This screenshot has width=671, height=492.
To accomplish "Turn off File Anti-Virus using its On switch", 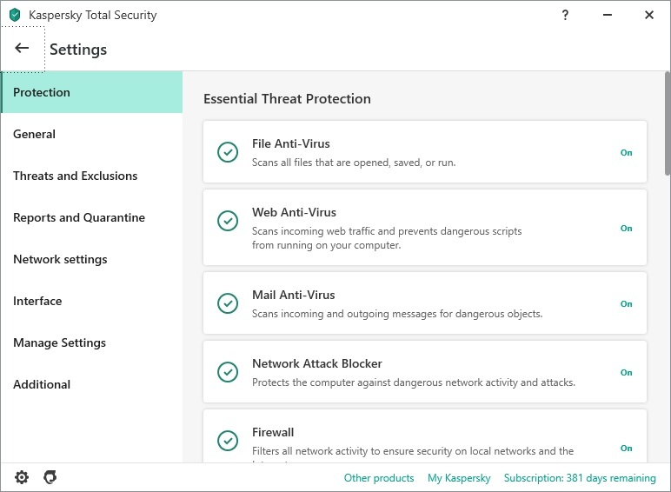I will [626, 153].
